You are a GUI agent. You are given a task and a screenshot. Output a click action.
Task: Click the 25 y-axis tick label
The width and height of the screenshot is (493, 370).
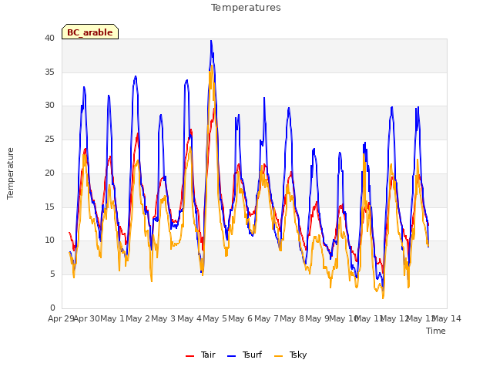coord(49,139)
